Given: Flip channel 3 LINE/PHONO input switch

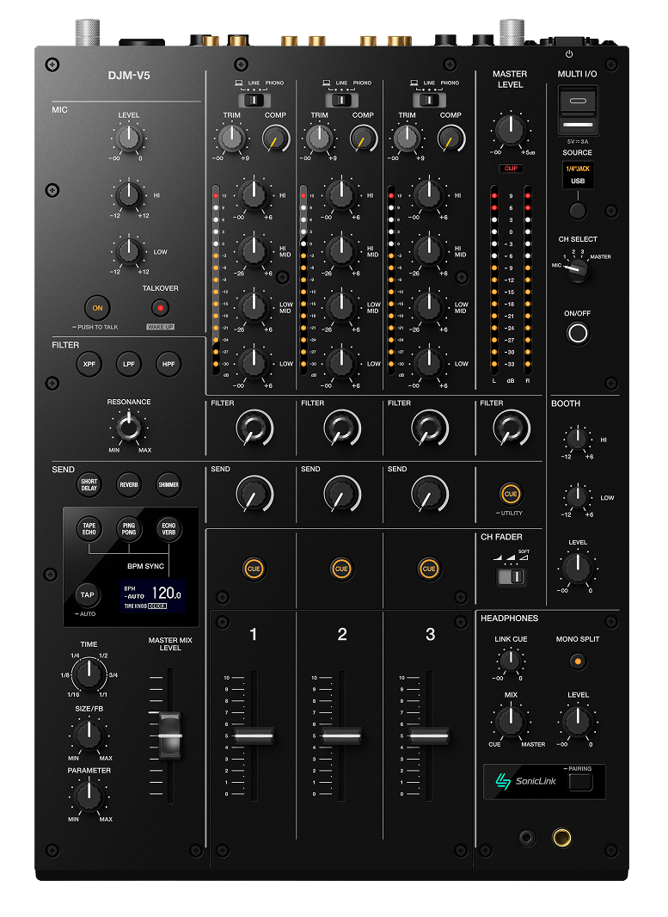Looking at the screenshot, I should tap(429, 100).
